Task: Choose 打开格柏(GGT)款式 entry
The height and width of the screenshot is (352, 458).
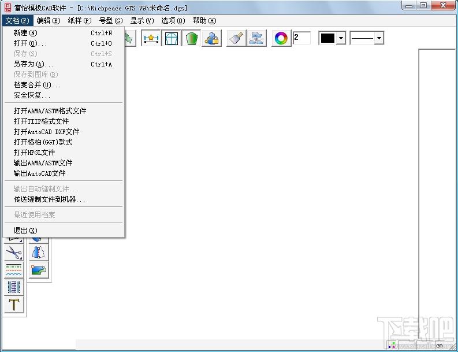Action: click(64, 142)
